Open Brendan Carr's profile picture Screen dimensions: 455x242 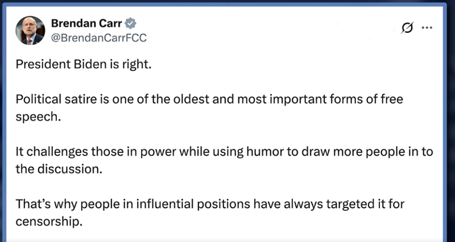click(x=30, y=30)
